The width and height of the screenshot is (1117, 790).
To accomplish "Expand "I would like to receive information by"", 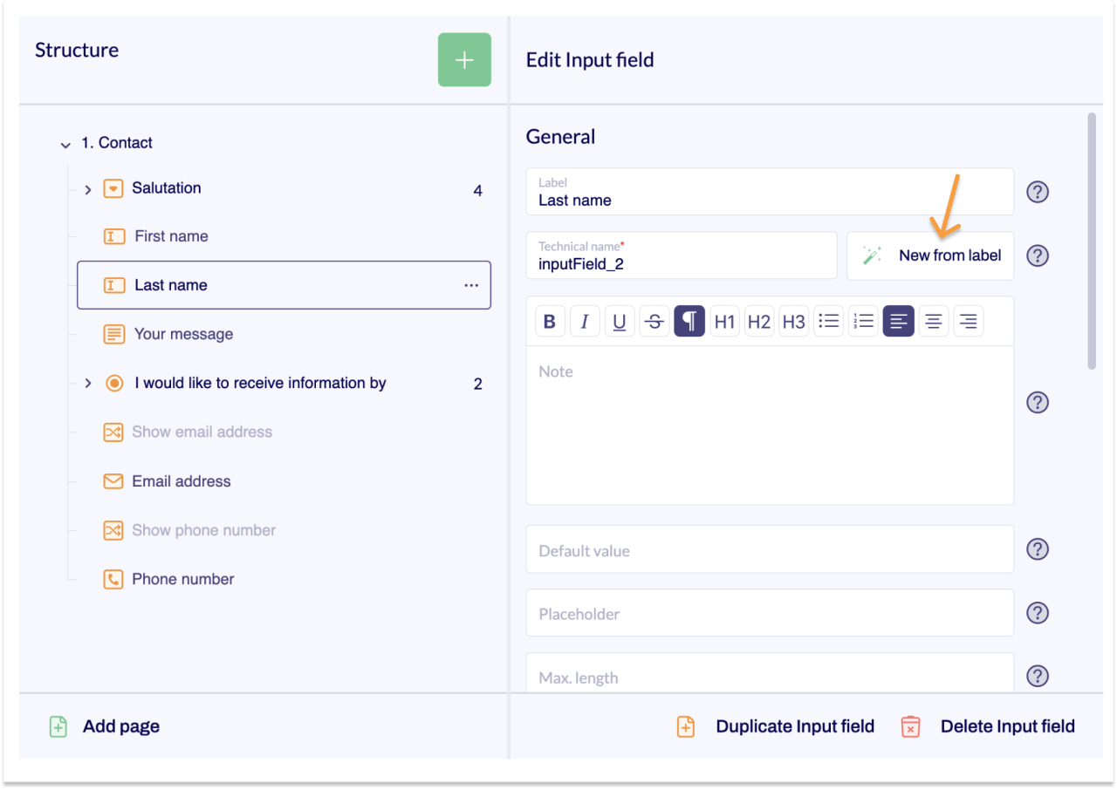I will [86, 383].
